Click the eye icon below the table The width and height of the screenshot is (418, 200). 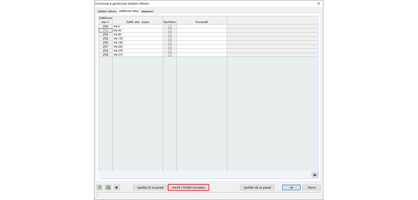[x=315, y=175]
